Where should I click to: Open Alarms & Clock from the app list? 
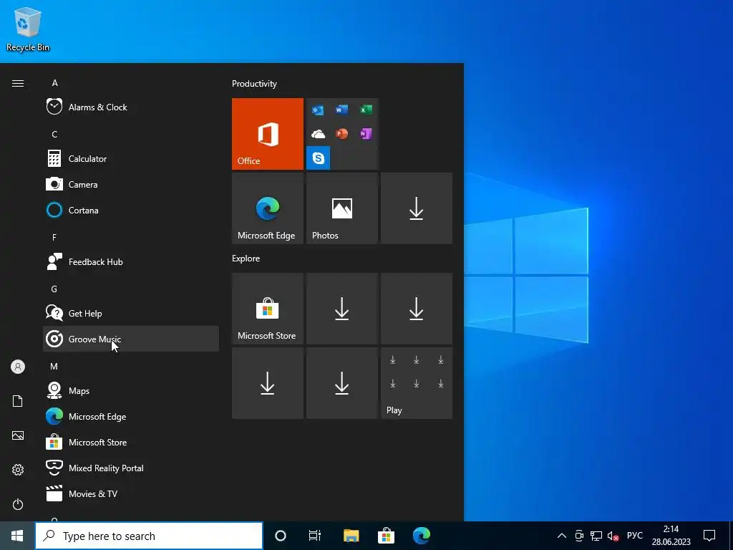tap(131, 107)
